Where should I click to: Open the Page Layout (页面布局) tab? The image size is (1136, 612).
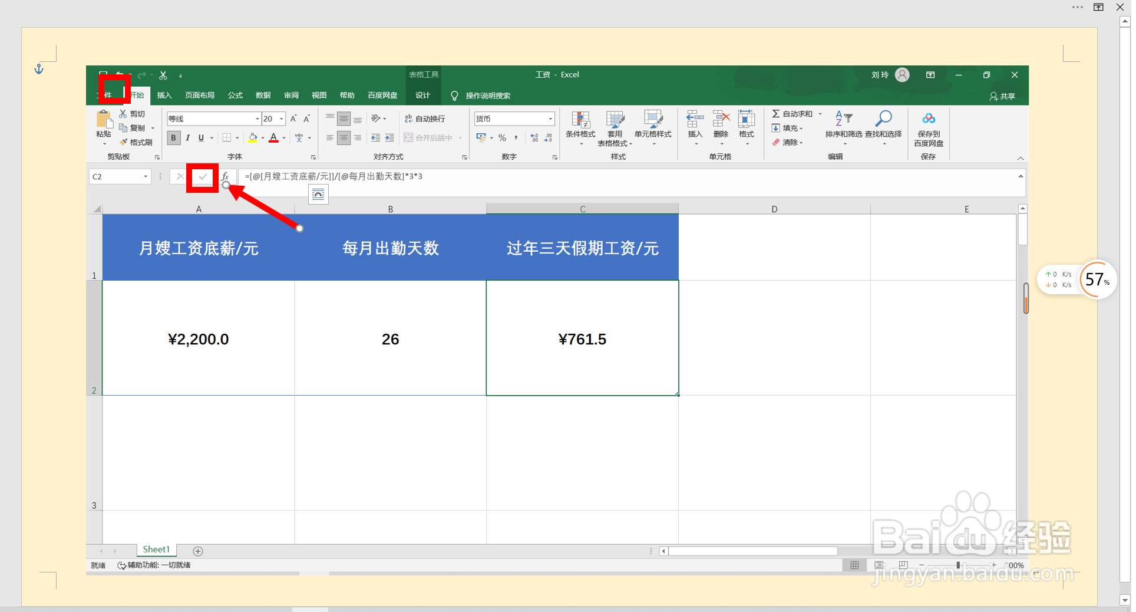click(200, 96)
